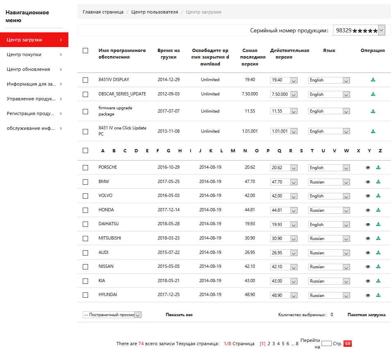
Task: Open Центр покупки menu item
Action: pyautogui.click(x=34, y=54)
